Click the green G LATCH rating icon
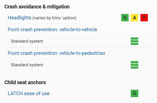Image resolution: width=157 pixels, height=103 pixels. (x=134, y=93)
